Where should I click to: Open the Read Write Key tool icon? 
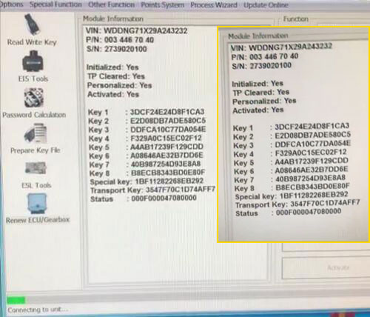(x=32, y=24)
